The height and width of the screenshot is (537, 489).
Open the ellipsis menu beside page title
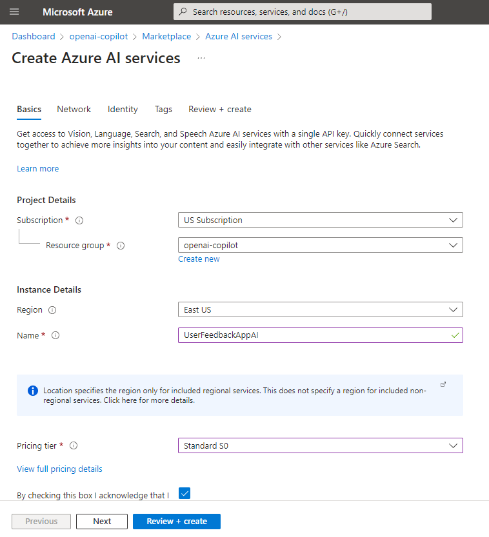click(201, 58)
